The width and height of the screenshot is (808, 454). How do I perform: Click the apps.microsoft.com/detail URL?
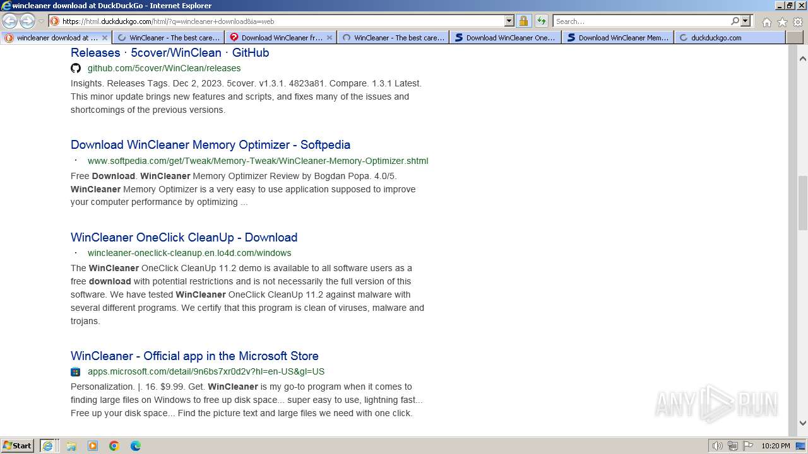(206, 371)
